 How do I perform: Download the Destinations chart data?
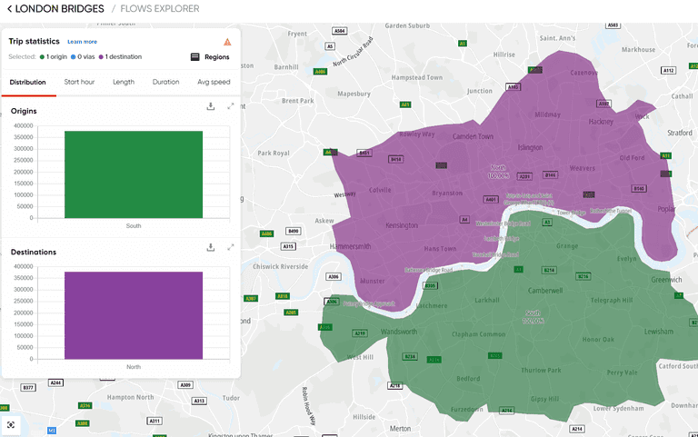(211, 247)
